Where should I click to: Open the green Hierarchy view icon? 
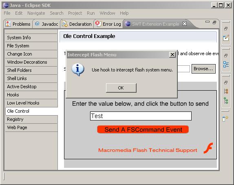pyautogui.click(x=226, y=100)
